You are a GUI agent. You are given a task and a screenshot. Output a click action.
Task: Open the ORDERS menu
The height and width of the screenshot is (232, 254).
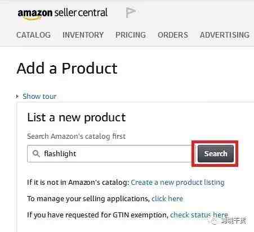point(173,35)
